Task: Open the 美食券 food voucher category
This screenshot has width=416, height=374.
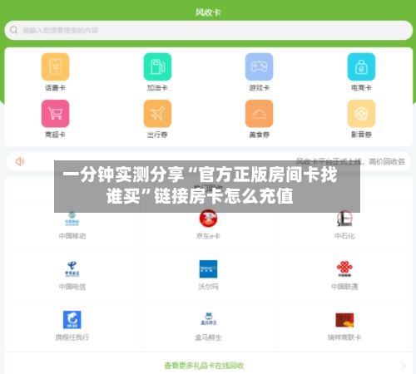Action: point(259,114)
